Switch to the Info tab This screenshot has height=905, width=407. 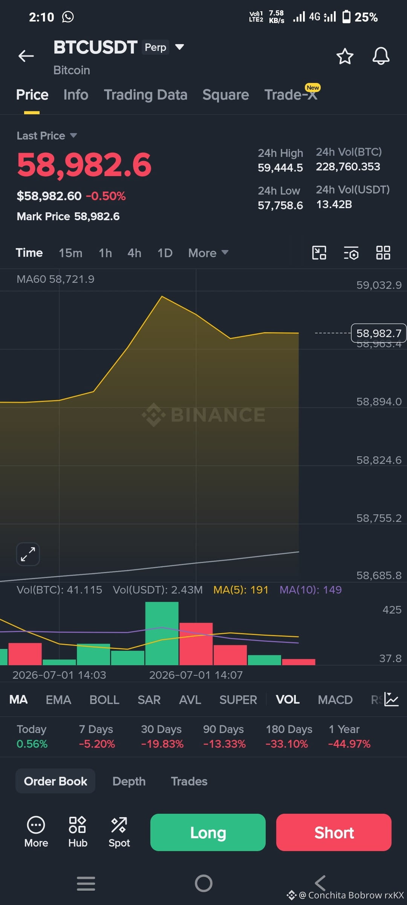click(76, 95)
